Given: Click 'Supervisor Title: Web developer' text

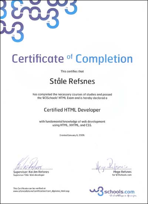Looking at the screenshot, I should click(x=29, y=175).
